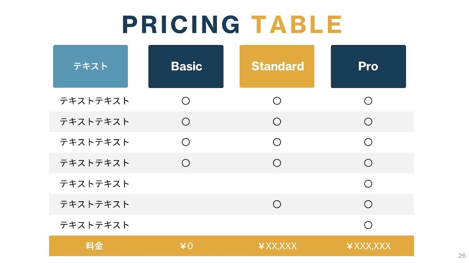
Task: Click the Standard circle in the third row
Action: (277, 142)
